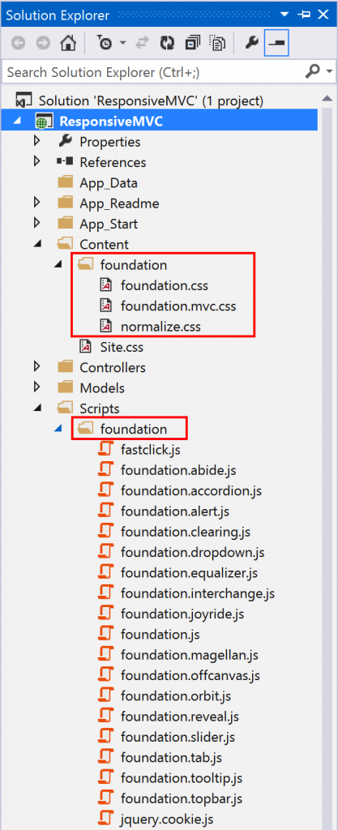Open Properties wrench icon in toolbar
Image resolution: width=338 pixels, height=830 pixels.
coord(251,44)
